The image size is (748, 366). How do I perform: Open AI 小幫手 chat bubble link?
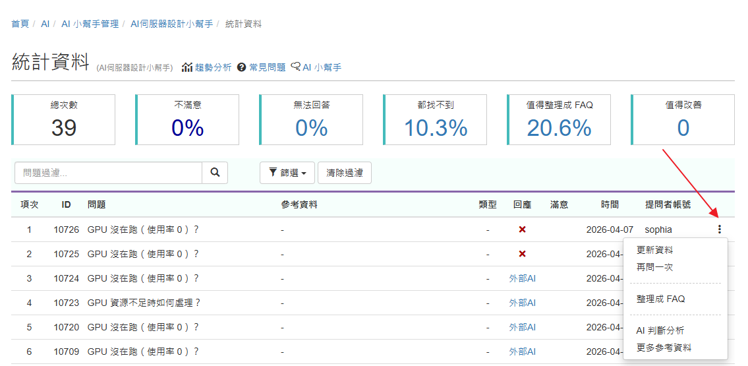click(x=316, y=67)
